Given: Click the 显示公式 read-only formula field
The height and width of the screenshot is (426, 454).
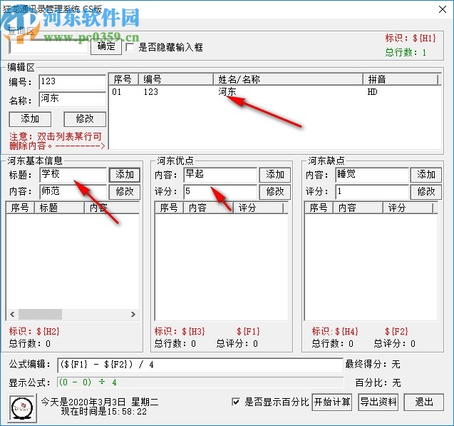Looking at the screenshot, I should click(x=200, y=382).
